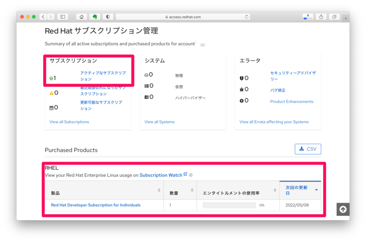Add a new tab with plus button
366x242 pixels.
coord(346,18)
